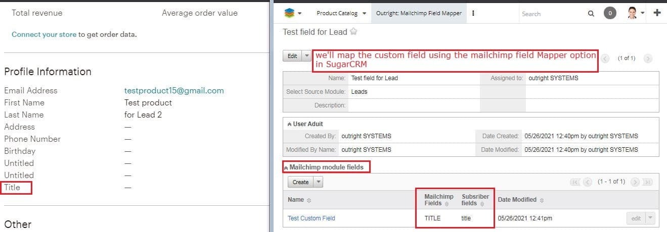Click the Phone Number label in Mailchimp profile

coord(32,139)
